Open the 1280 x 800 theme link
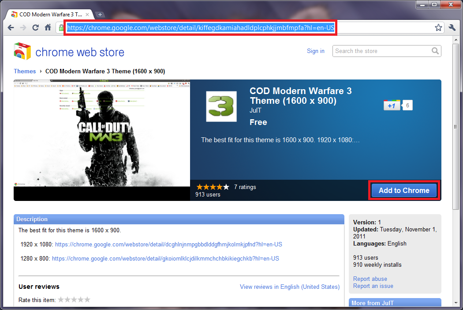463x310 pixels. pos(165,258)
